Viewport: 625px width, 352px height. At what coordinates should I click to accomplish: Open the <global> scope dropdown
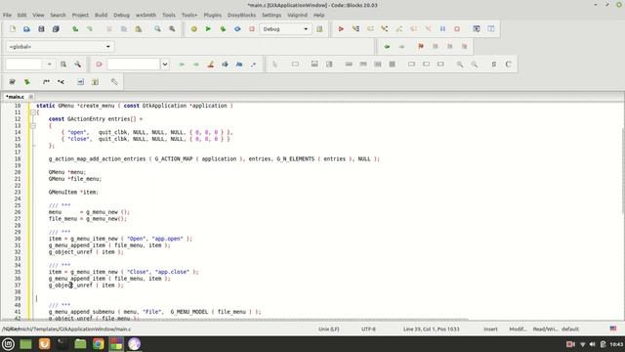tap(61, 47)
